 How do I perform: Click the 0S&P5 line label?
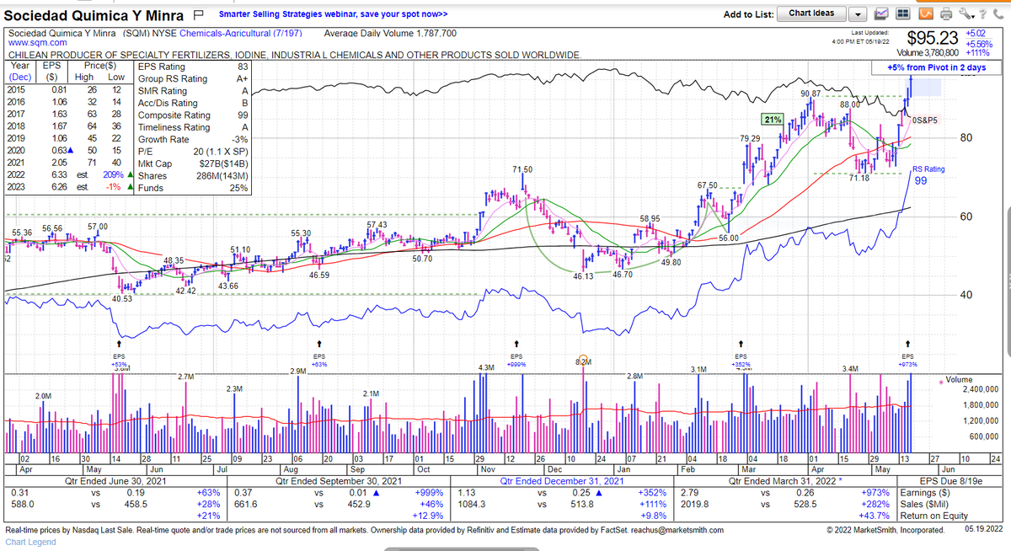(927, 120)
